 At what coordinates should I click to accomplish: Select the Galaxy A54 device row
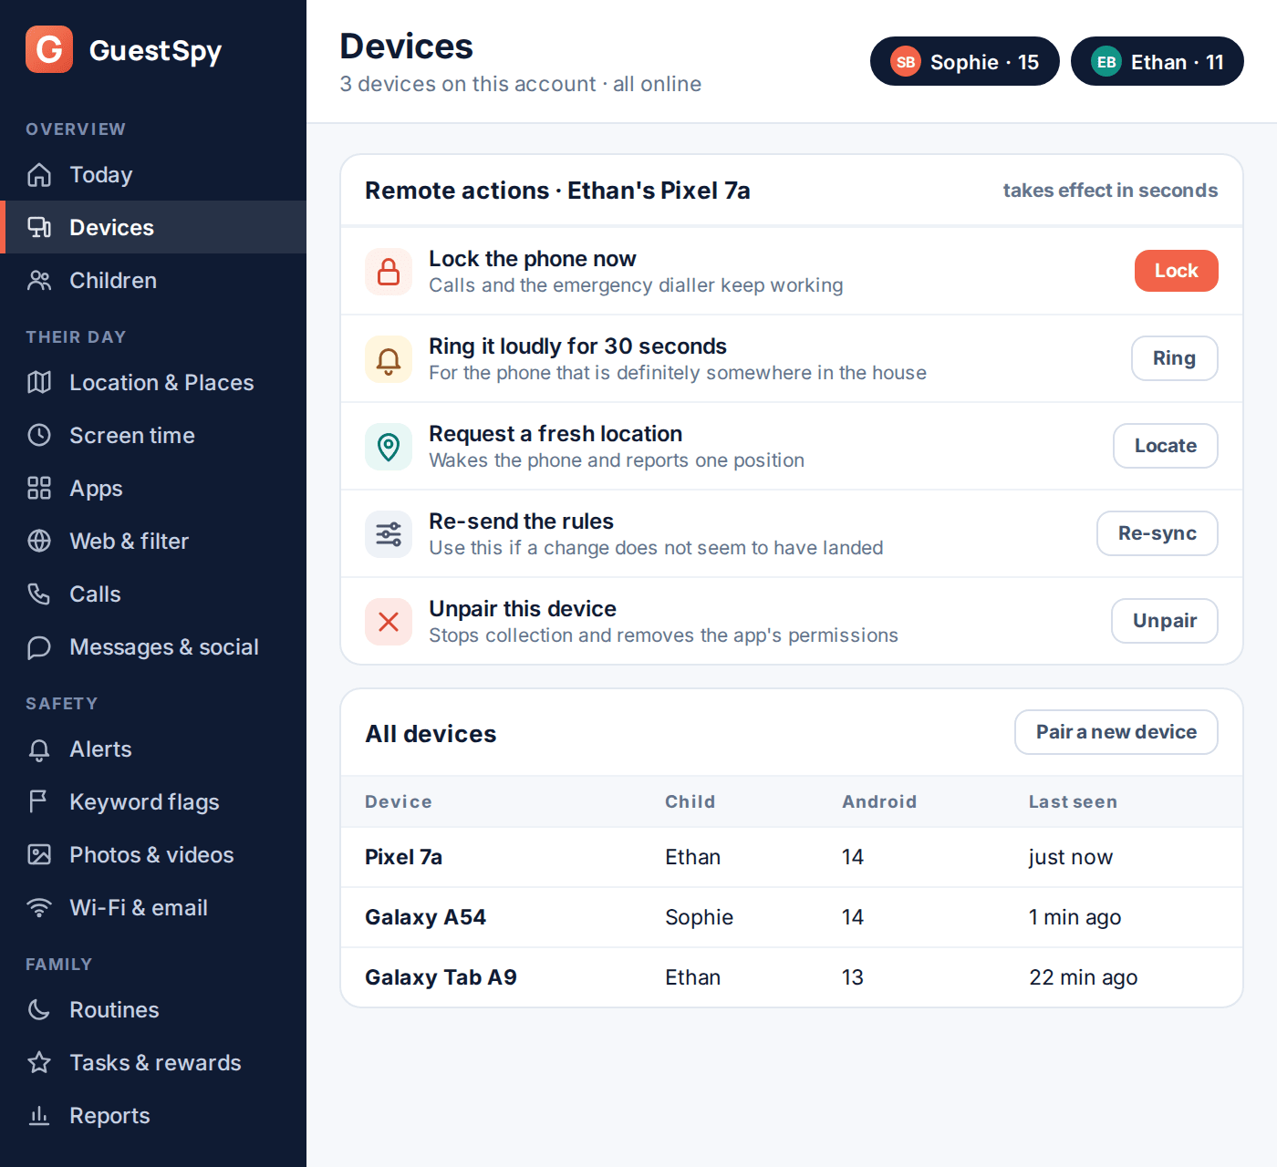pos(792,917)
